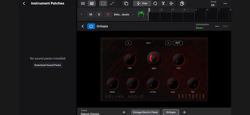Load the previous Gritopia preset
The image size is (250, 115).
click(x=128, y=43)
